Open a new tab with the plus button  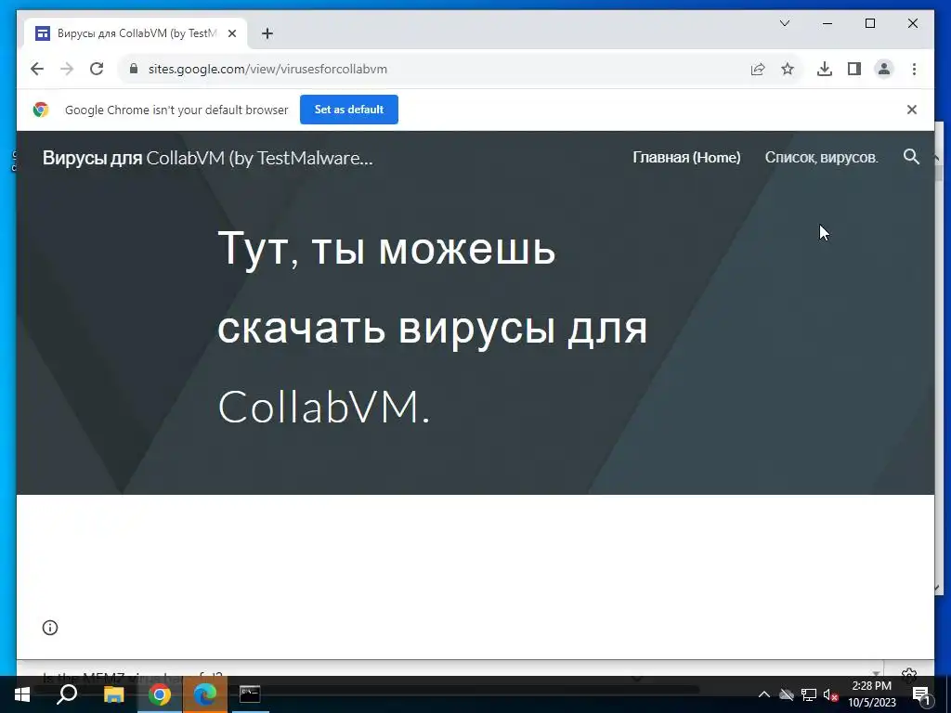(x=267, y=33)
